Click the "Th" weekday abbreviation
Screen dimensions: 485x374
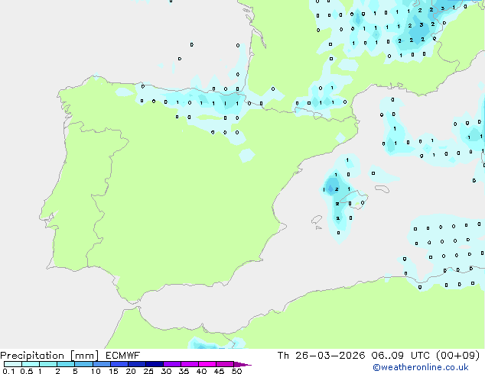[x=283, y=356]
